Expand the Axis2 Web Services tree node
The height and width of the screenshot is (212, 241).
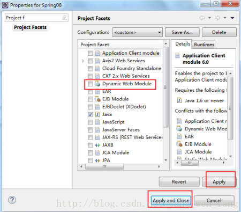(83, 61)
